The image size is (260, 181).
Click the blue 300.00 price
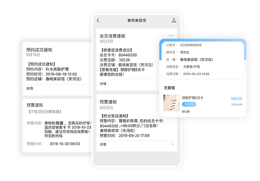236,99
